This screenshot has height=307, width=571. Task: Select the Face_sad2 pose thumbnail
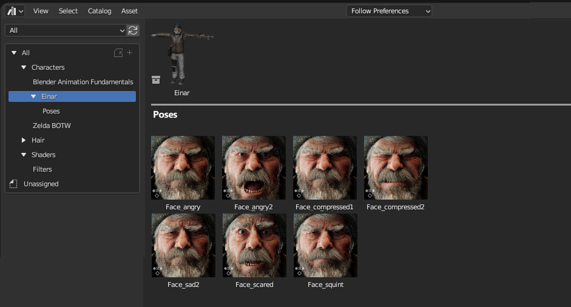[183, 246]
